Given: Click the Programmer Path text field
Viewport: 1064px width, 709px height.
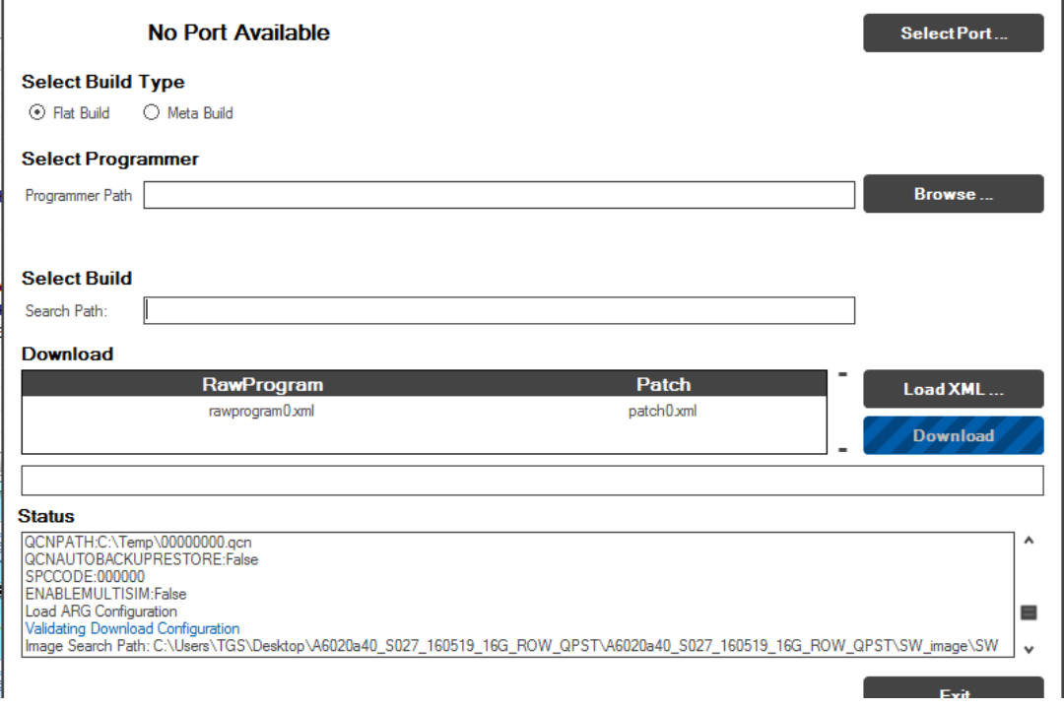Looking at the screenshot, I should (x=499, y=195).
